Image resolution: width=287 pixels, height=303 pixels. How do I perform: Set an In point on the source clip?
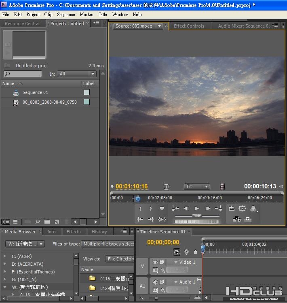pyautogui.click(x=140, y=209)
